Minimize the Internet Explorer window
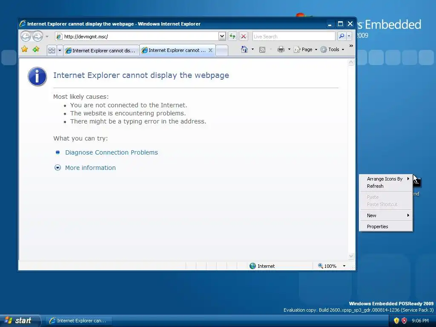Image resolution: width=436 pixels, height=327 pixels. (x=330, y=24)
